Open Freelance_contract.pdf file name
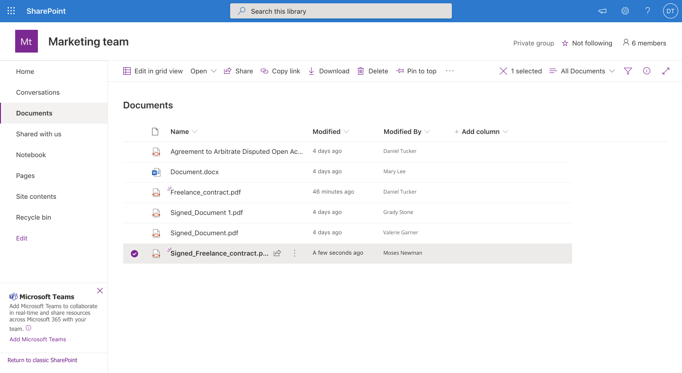Image resolution: width=682 pixels, height=373 pixels. (x=206, y=192)
